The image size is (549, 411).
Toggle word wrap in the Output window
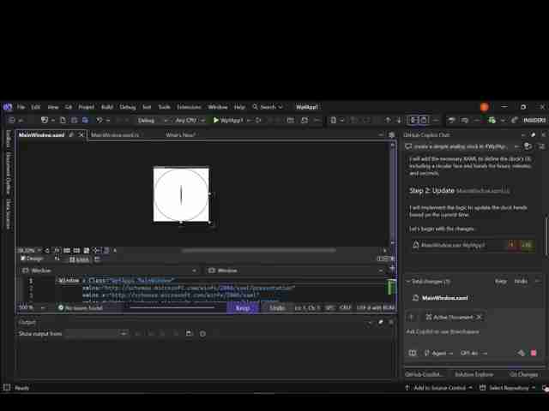(x=189, y=334)
